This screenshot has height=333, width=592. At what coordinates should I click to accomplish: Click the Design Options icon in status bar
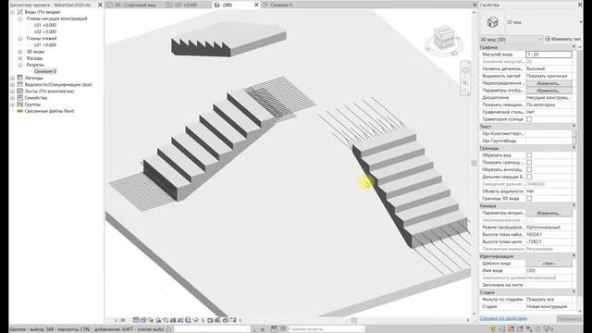point(275,329)
